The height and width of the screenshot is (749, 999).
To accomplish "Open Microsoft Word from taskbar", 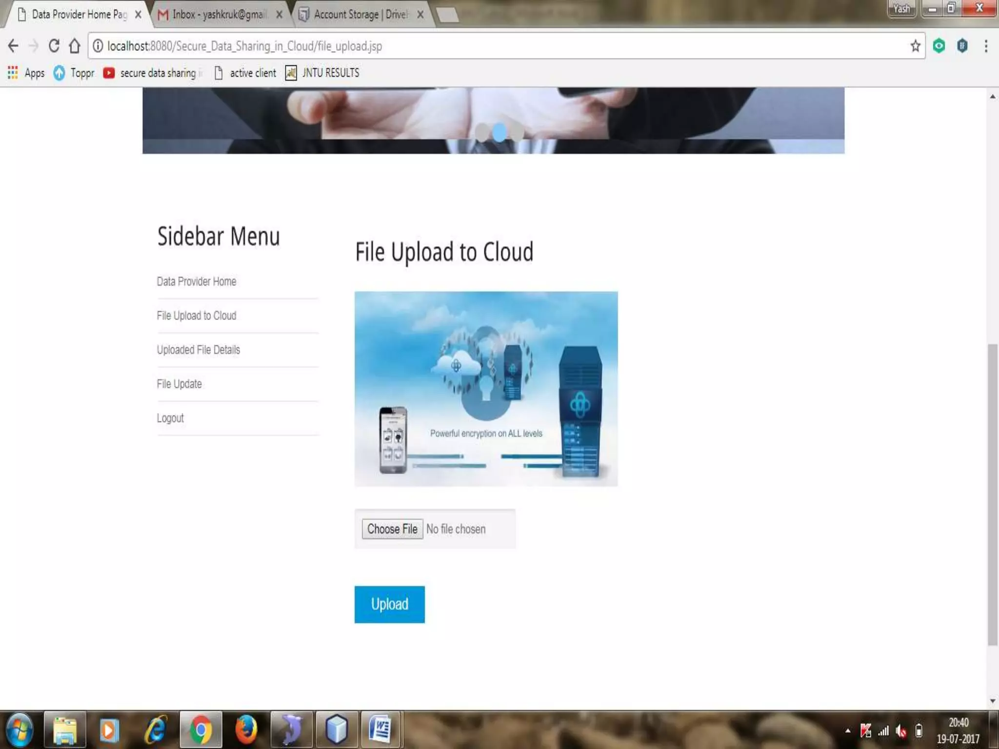I will tap(381, 729).
